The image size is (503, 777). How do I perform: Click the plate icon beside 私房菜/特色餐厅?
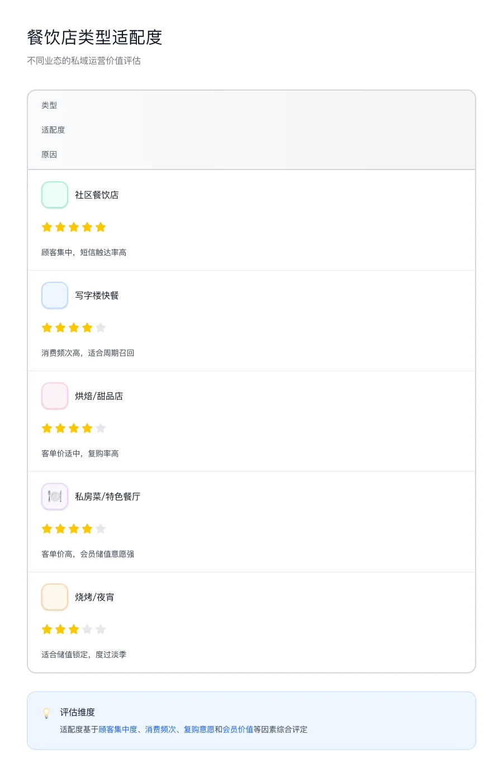(x=55, y=497)
